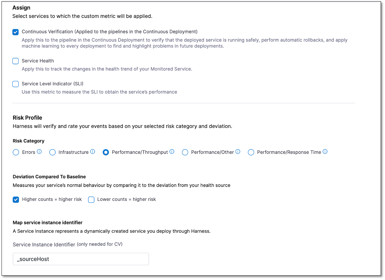Choose Performance/Other as risk category
This screenshot has height=280, width=385.
tap(185, 152)
